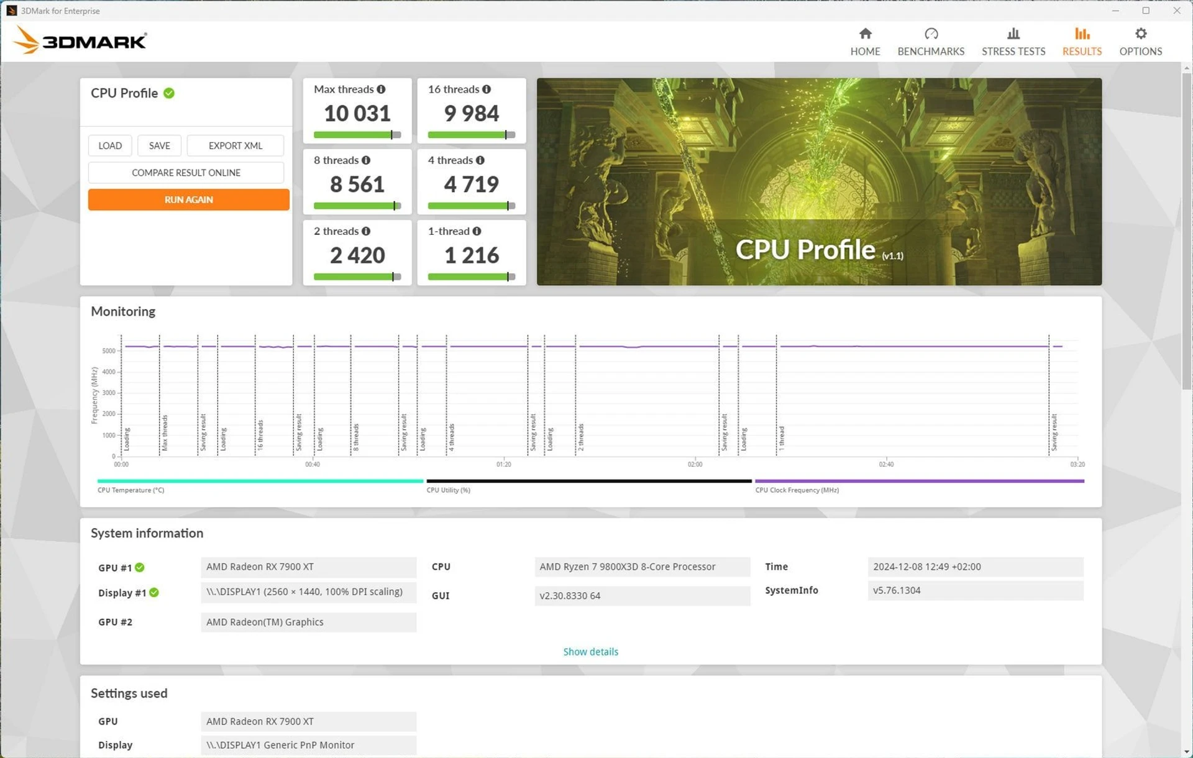Click the scrollbar up arrow
This screenshot has width=1193, height=758.
point(1186,67)
